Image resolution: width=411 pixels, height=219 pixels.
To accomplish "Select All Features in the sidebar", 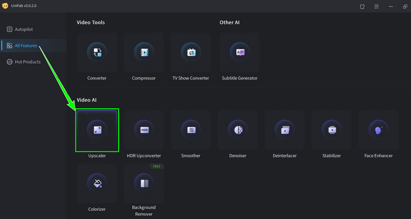I will coord(33,46).
